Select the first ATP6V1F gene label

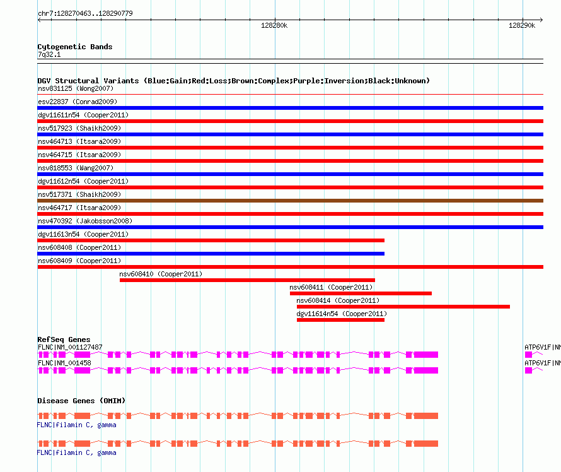542,347
